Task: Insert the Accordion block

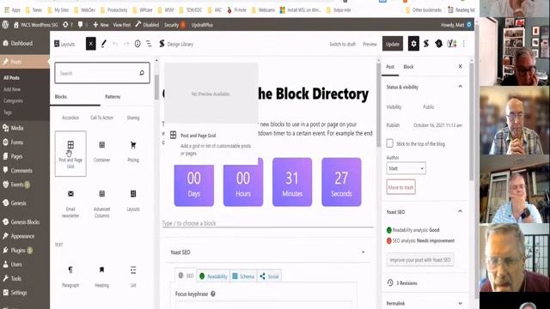Action: [x=70, y=118]
